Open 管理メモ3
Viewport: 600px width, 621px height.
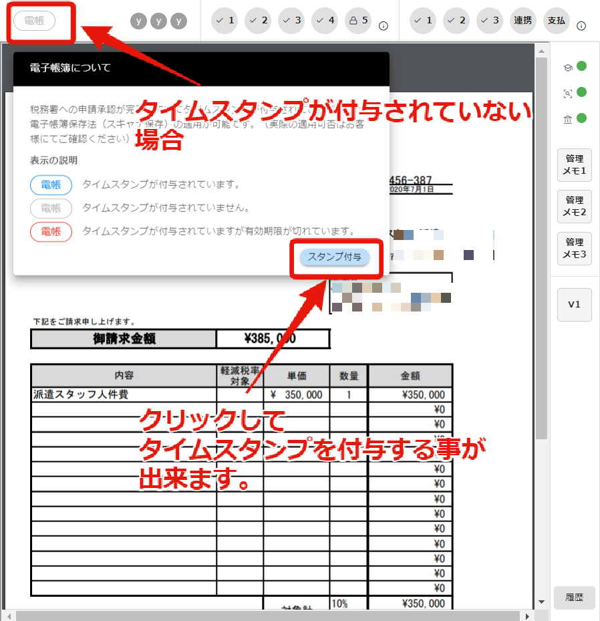[x=574, y=249]
